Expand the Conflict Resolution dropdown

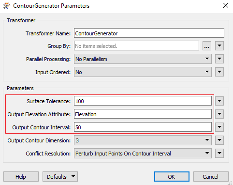tap(143, 154)
